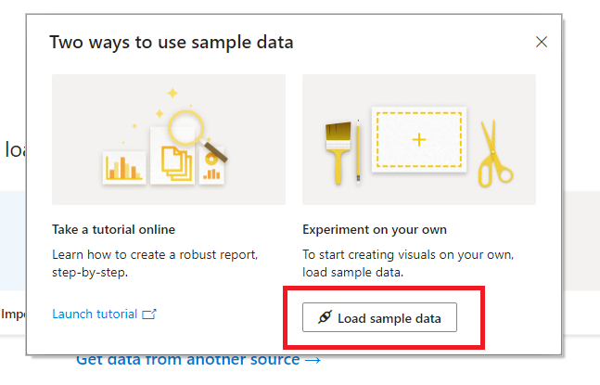This screenshot has width=600, height=385.
Task: Click the Launch tutorial link
Action: pyautogui.click(x=95, y=314)
